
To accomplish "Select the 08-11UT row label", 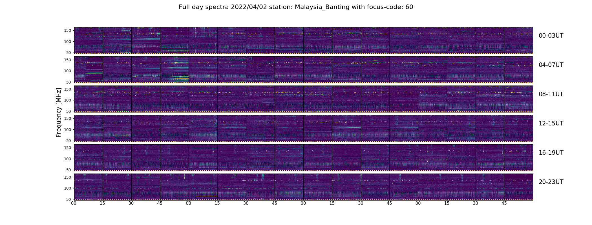I will tap(551, 94).
